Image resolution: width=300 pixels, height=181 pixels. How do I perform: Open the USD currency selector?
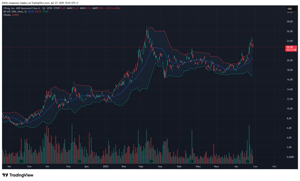click(x=290, y=9)
